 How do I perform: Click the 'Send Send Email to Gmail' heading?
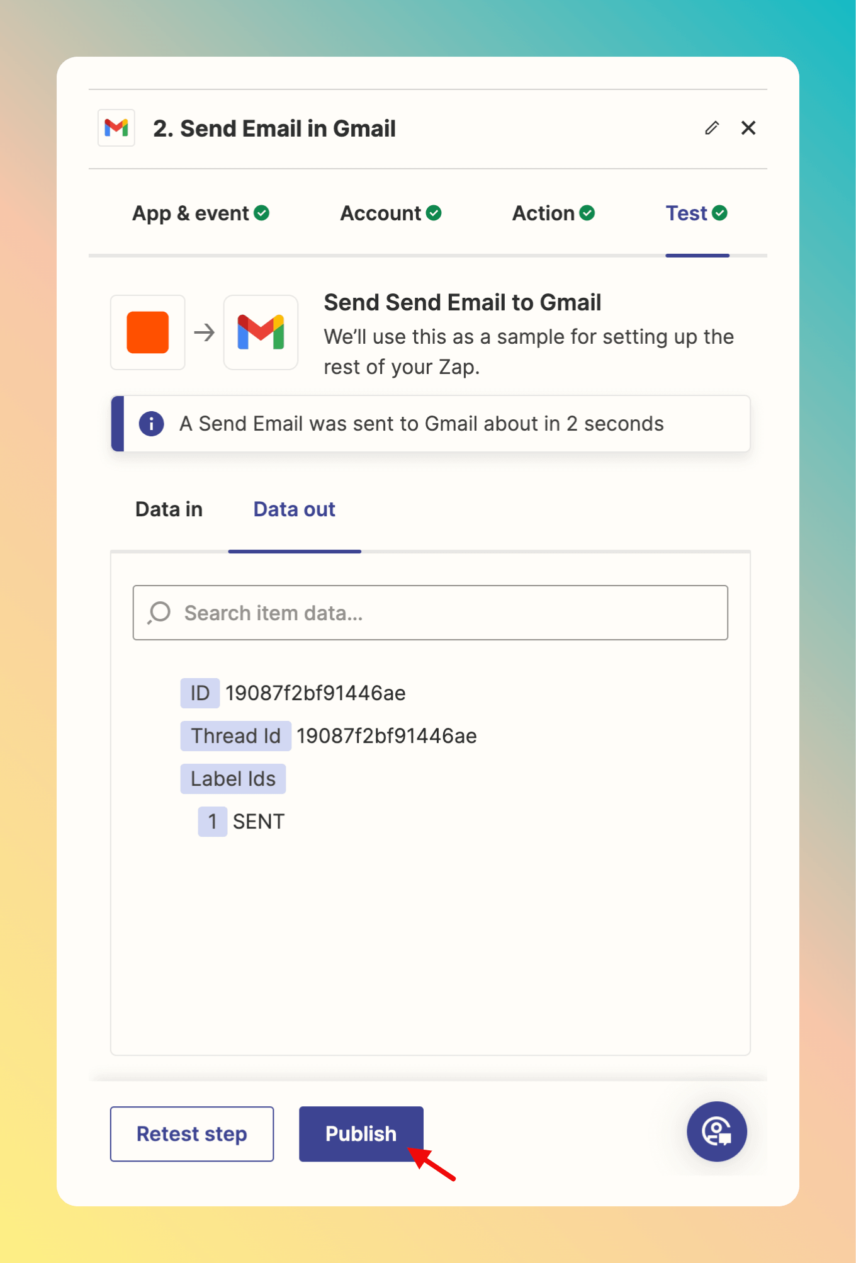pyautogui.click(x=463, y=303)
